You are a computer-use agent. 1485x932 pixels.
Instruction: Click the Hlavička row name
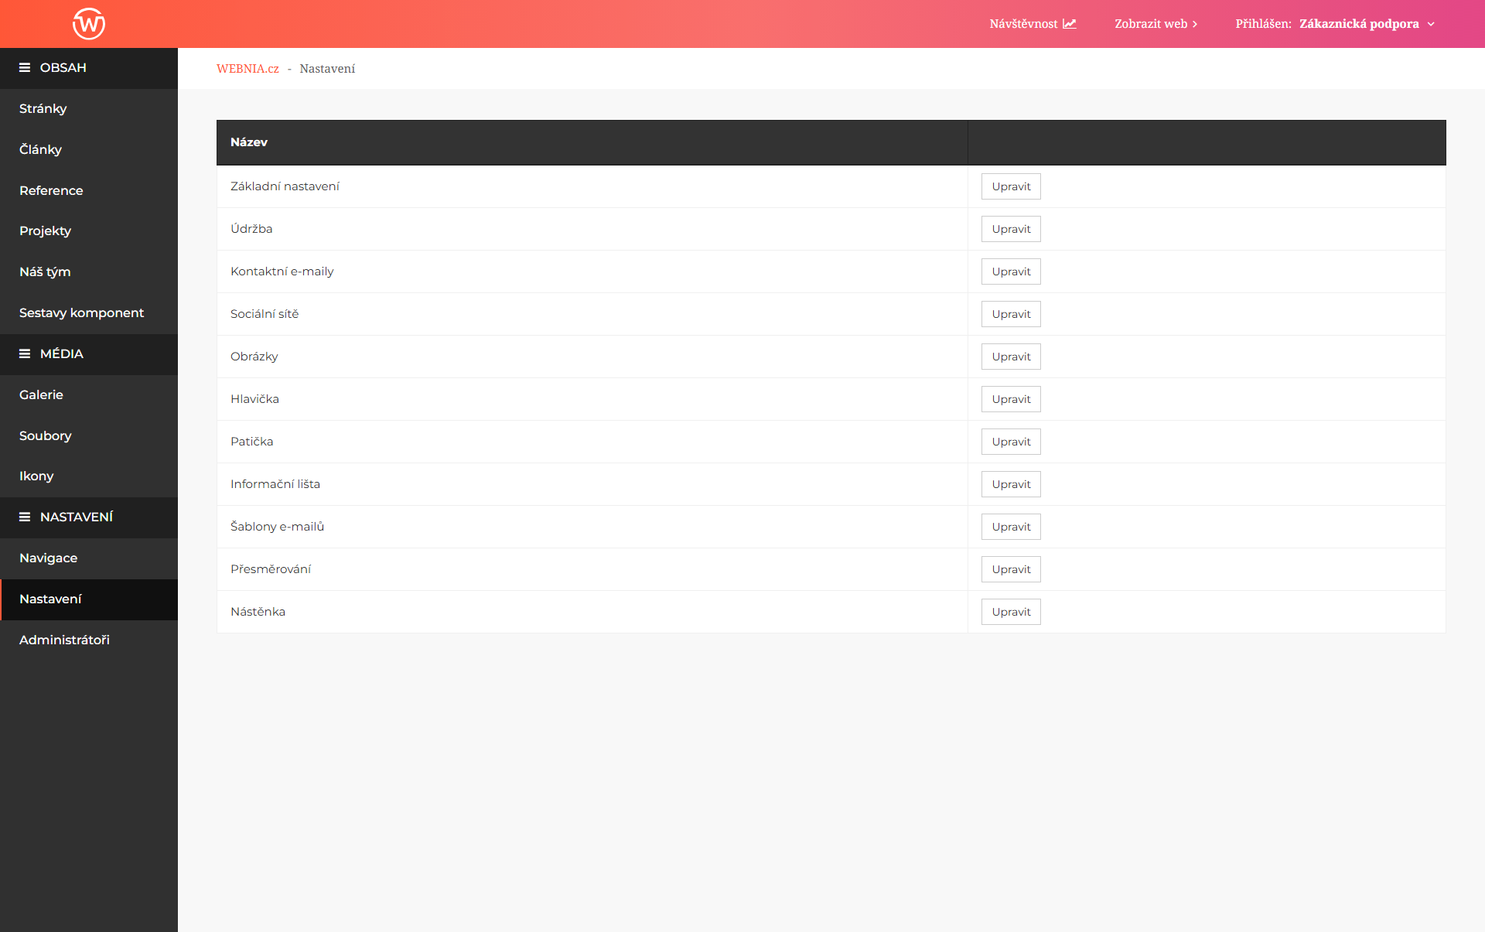pyautogui.click(x=254, y=399)
